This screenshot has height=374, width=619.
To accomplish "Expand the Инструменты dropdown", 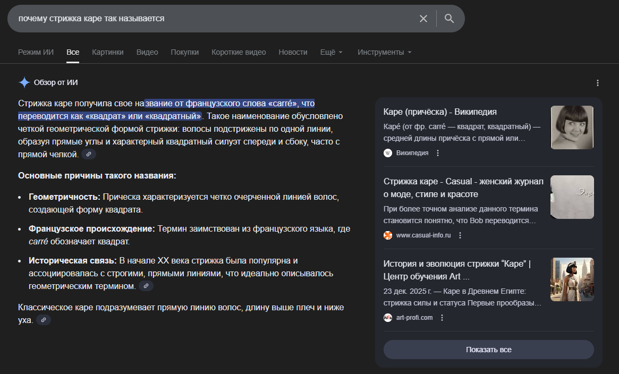I will 384,52.
